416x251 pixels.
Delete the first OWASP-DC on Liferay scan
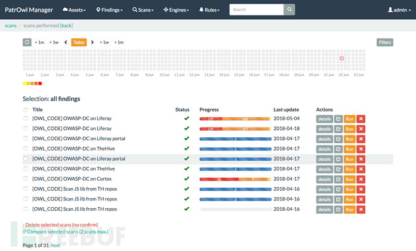pyautogui.click(x=361, y=119)
